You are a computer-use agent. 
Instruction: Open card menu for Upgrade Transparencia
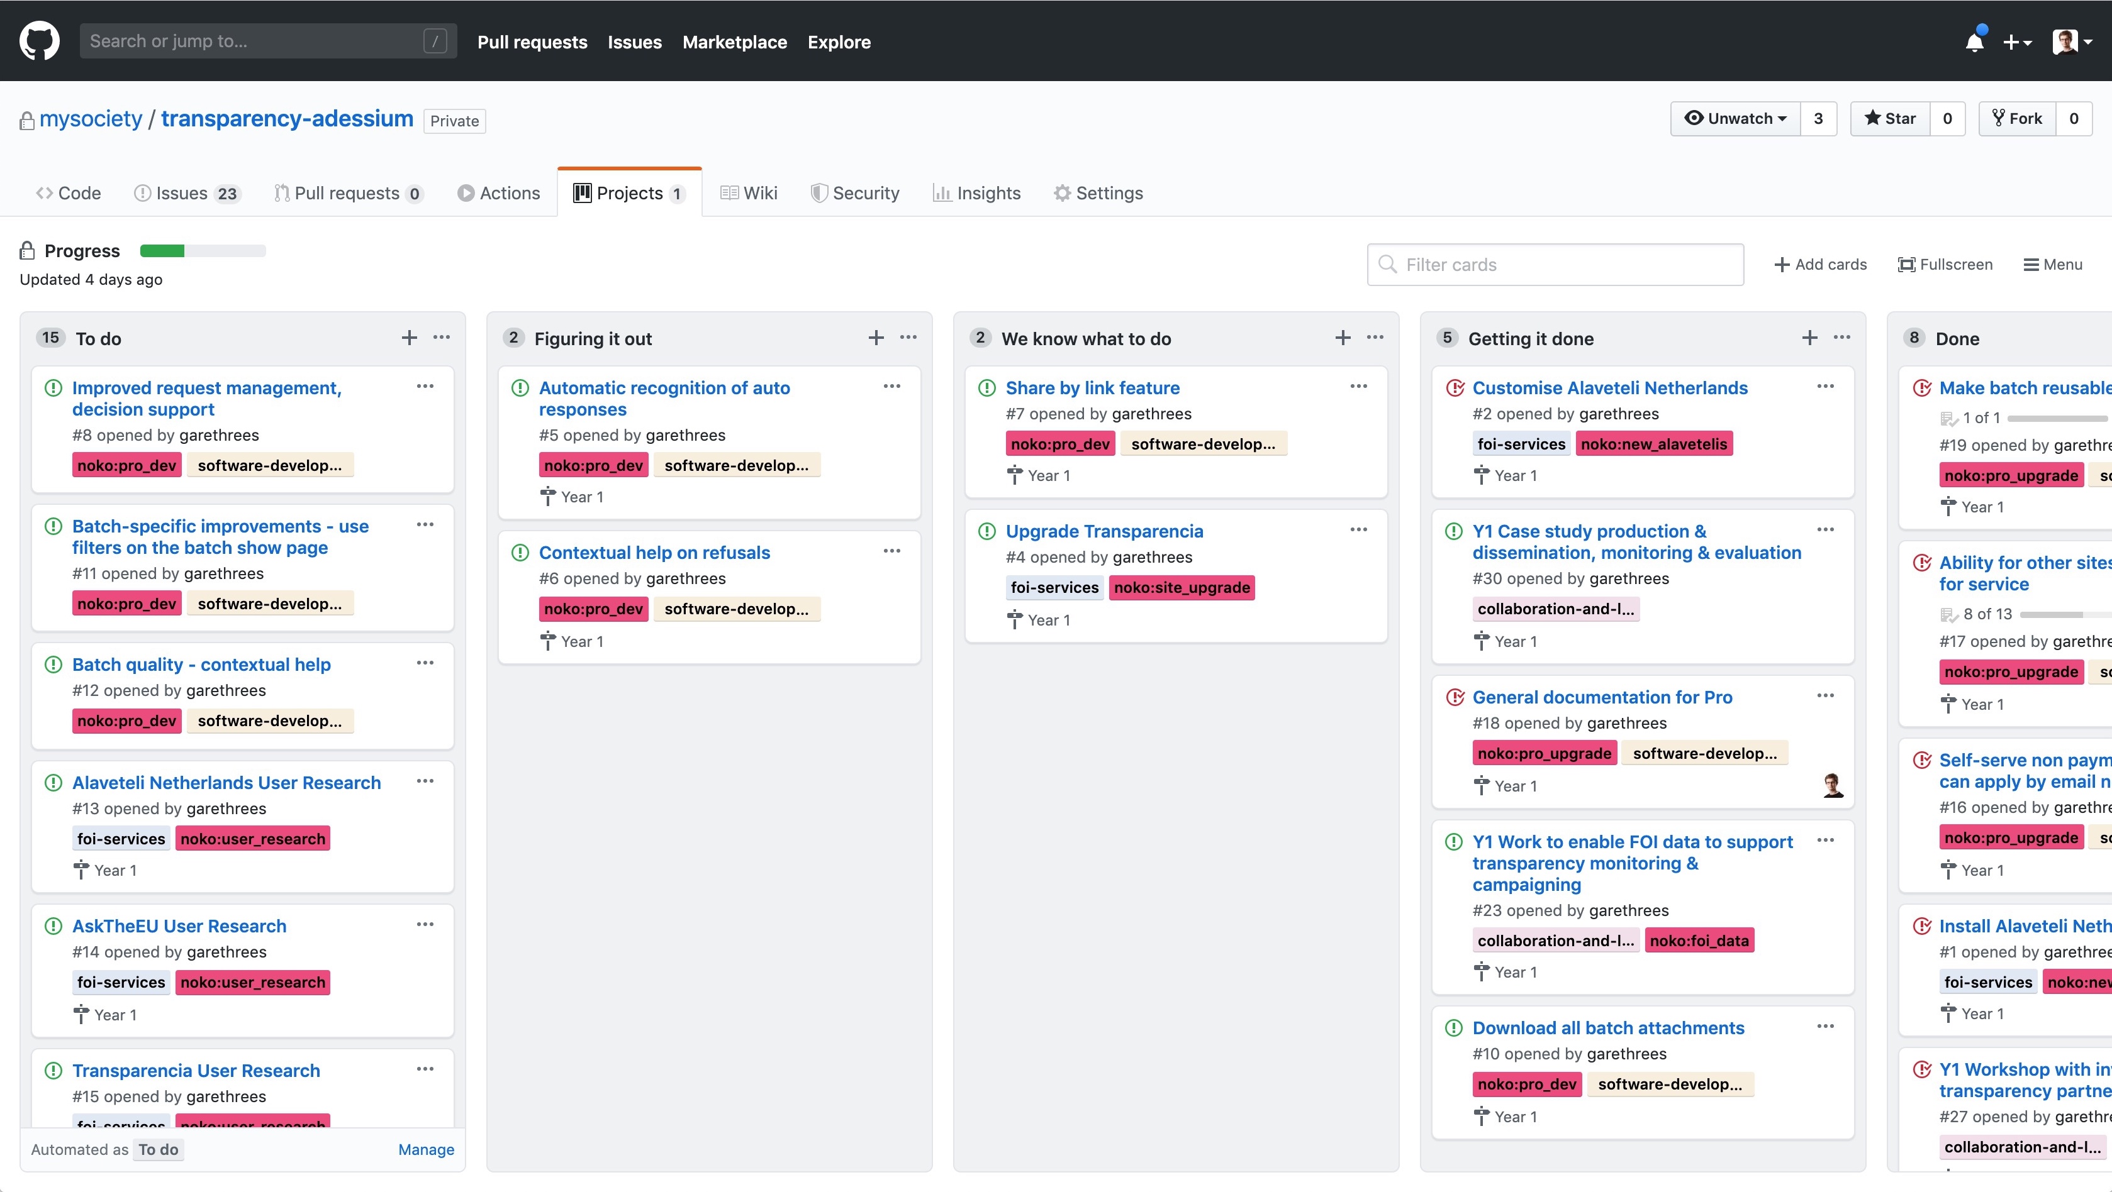tap(1358, 530)
